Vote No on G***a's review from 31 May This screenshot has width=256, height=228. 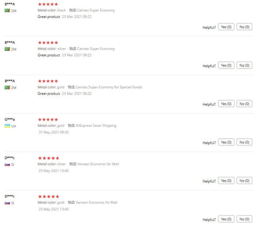tap(244, 142)
